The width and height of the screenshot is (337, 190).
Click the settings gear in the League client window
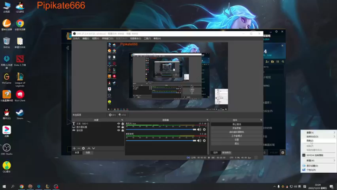pyautogui.click(x=276, y=31)
